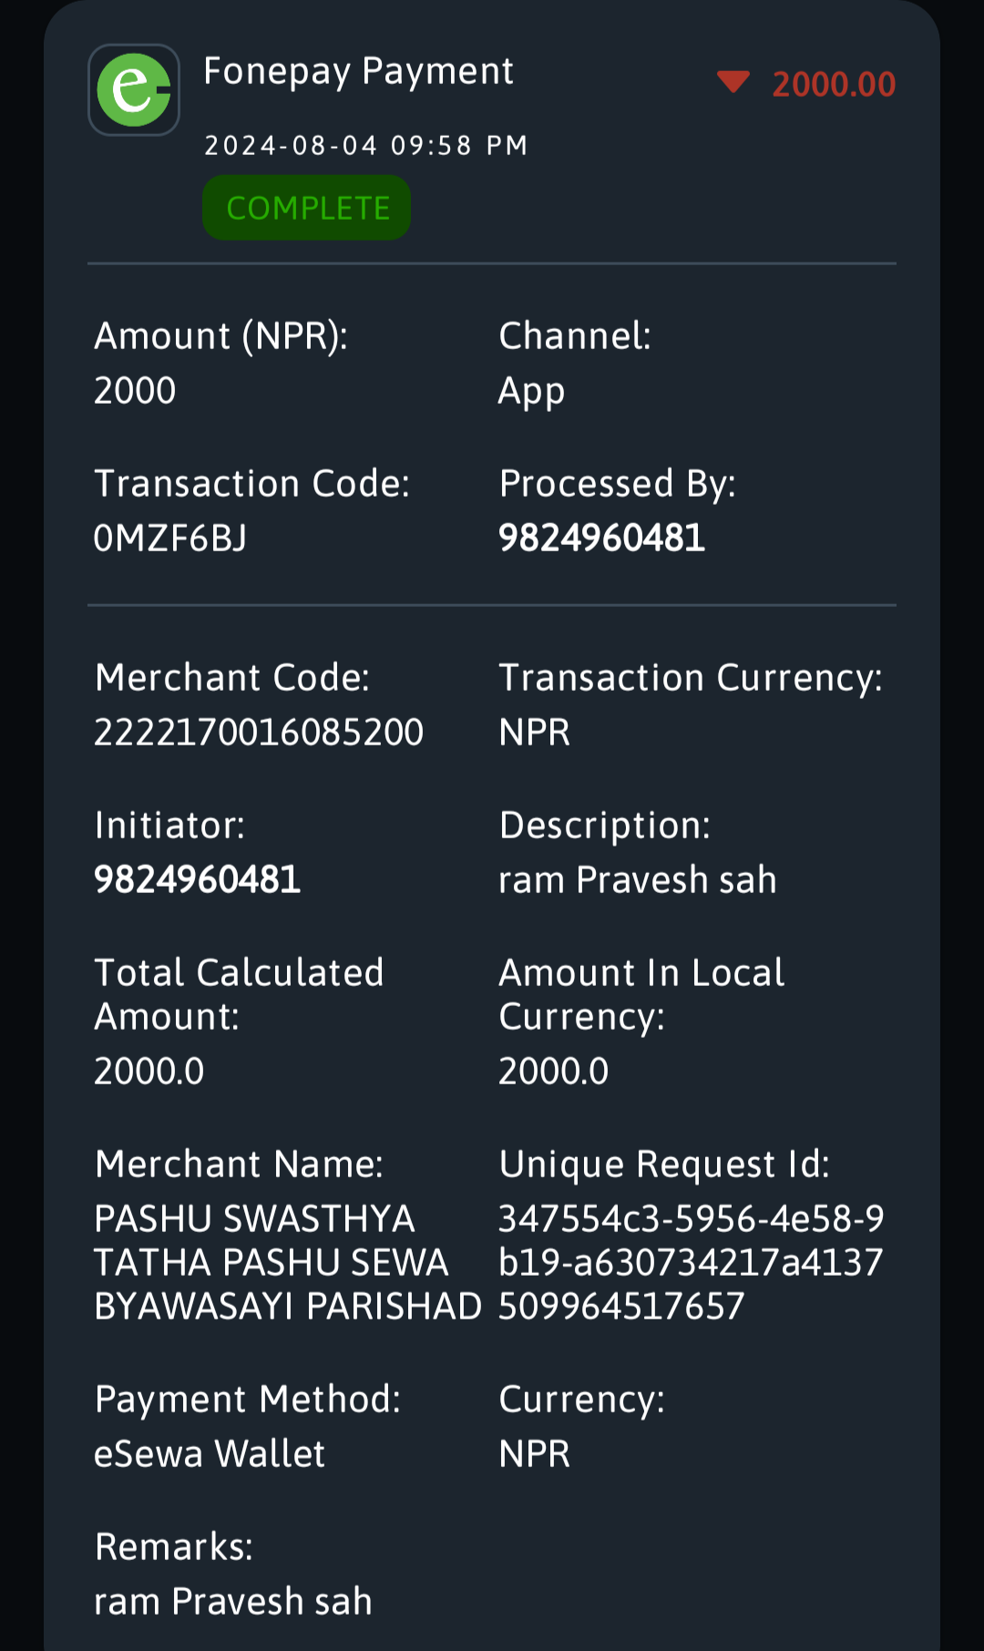The image size is (984, 1651).
Task: Tap Transaction Currency value NPR
Action: click(535, 733)
